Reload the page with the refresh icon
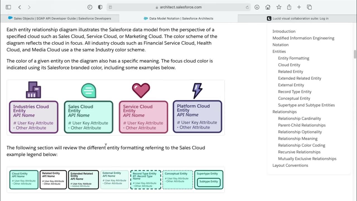Image resolution: width=357 pixels, height=201 pixels. (x=247, y=7)
